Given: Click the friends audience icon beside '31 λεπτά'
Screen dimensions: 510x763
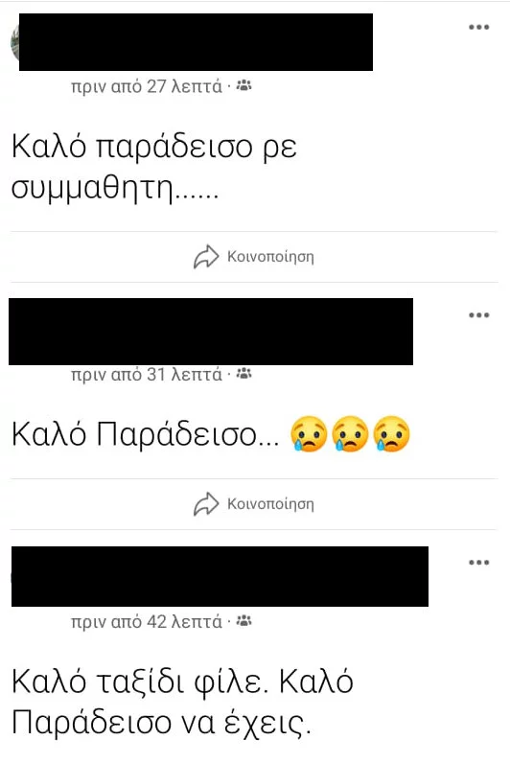Looking at the screenshot, I should (243, 374).
